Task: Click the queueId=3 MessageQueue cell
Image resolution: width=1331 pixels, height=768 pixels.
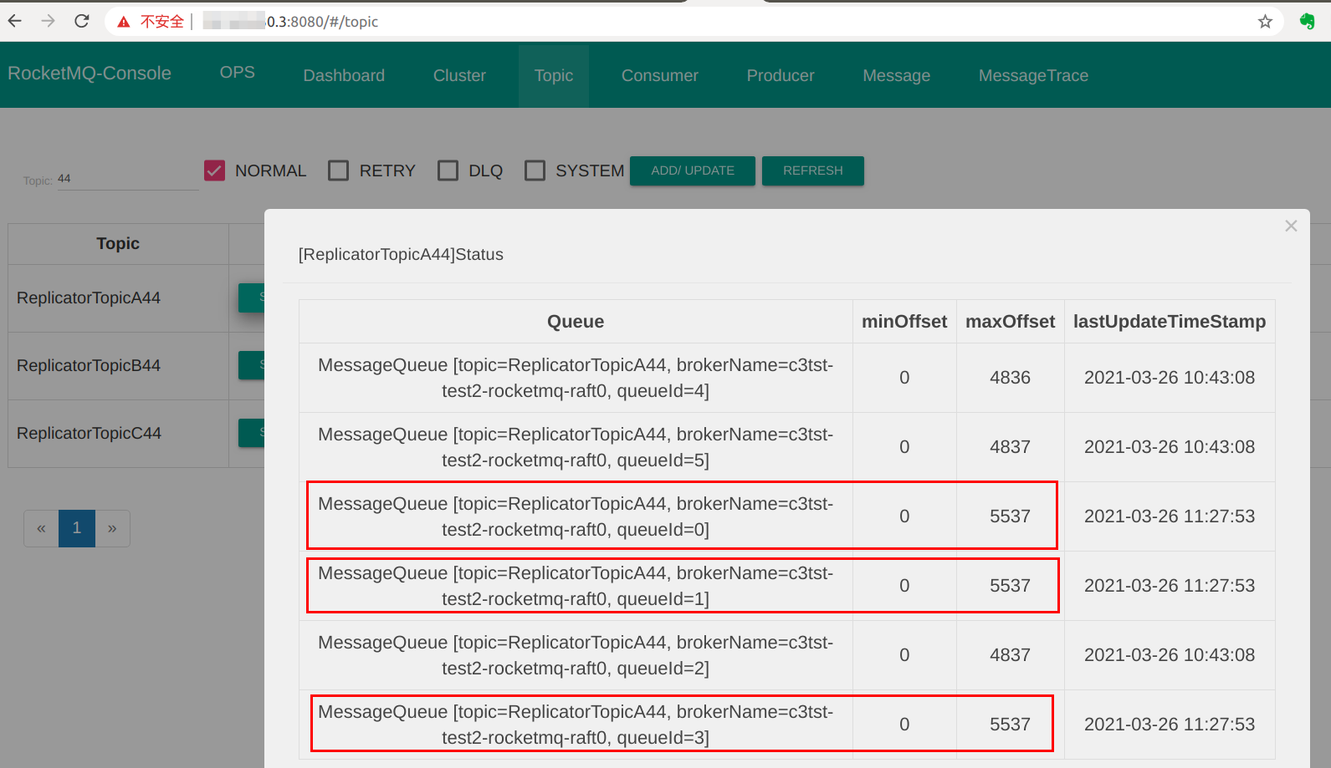Action: click(x=576, y=725)
